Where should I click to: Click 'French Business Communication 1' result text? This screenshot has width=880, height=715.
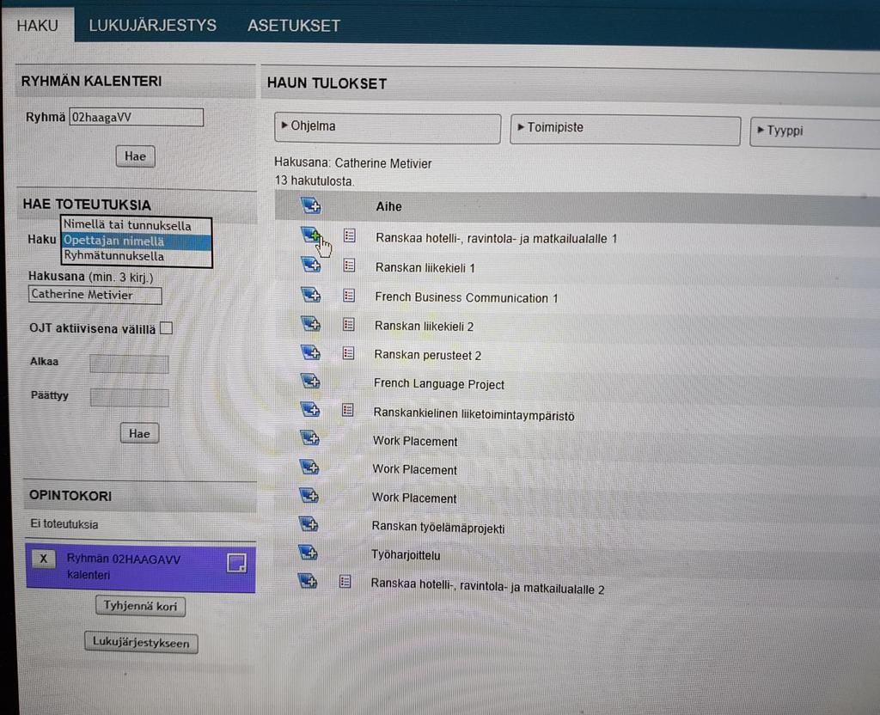[x=467, y=297]
